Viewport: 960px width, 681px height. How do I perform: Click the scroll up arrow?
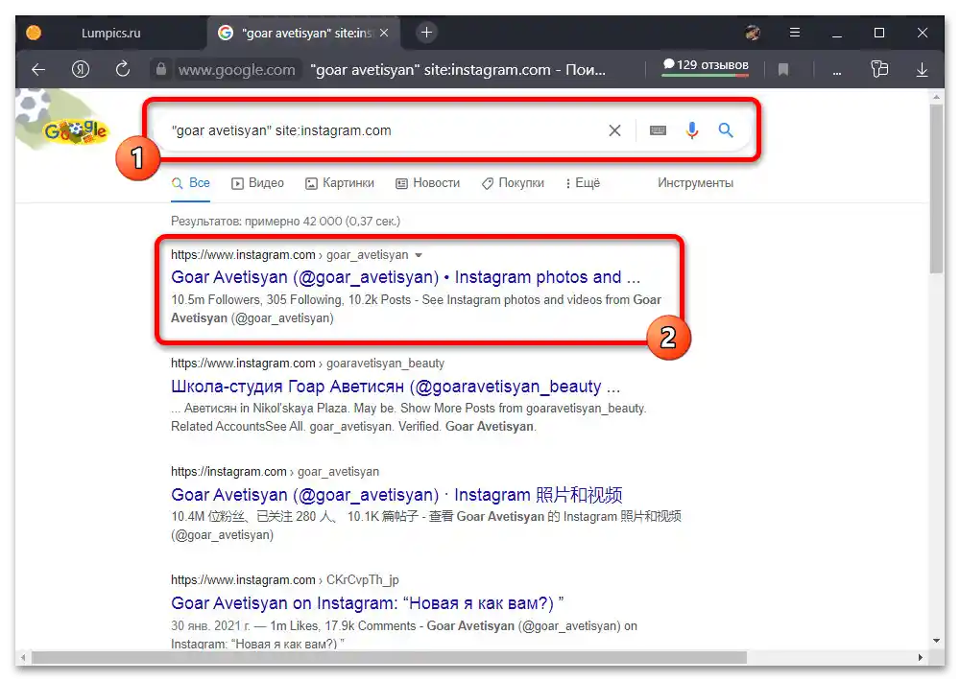(x=936, y=97)
